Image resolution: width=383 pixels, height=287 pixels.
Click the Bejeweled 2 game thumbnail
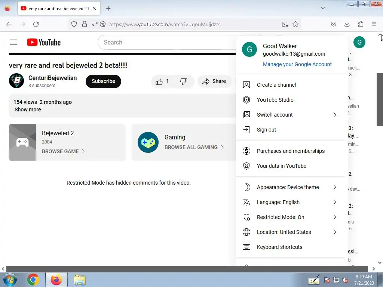click(22, 142)
